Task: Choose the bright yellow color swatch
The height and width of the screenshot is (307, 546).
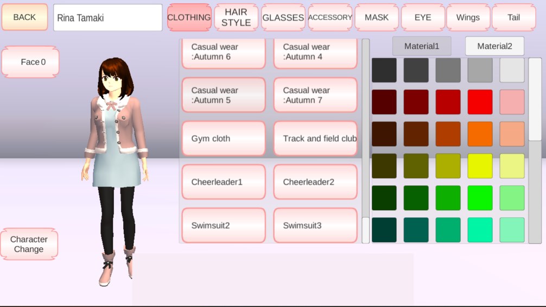Action: click(x=480, y=166)
